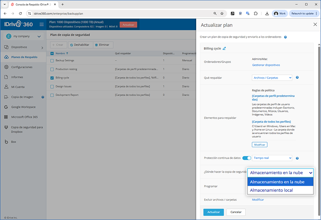Open the hamburger menu beside IDrive 360
The width and height of the screenshot is (321, 220).
(x=41, y=24)
